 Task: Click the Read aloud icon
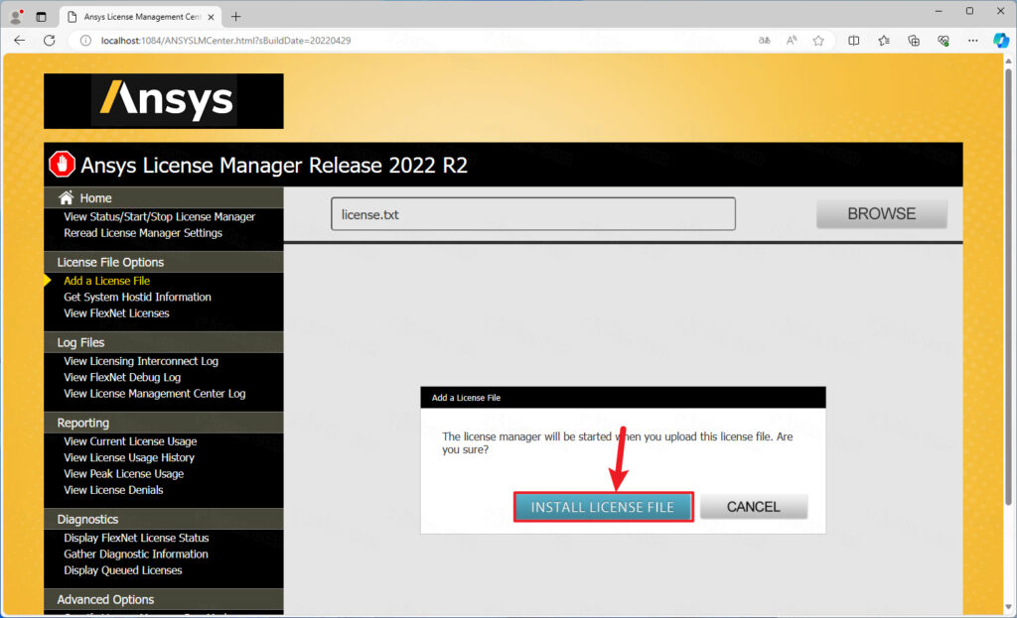[x=792, y=40]
